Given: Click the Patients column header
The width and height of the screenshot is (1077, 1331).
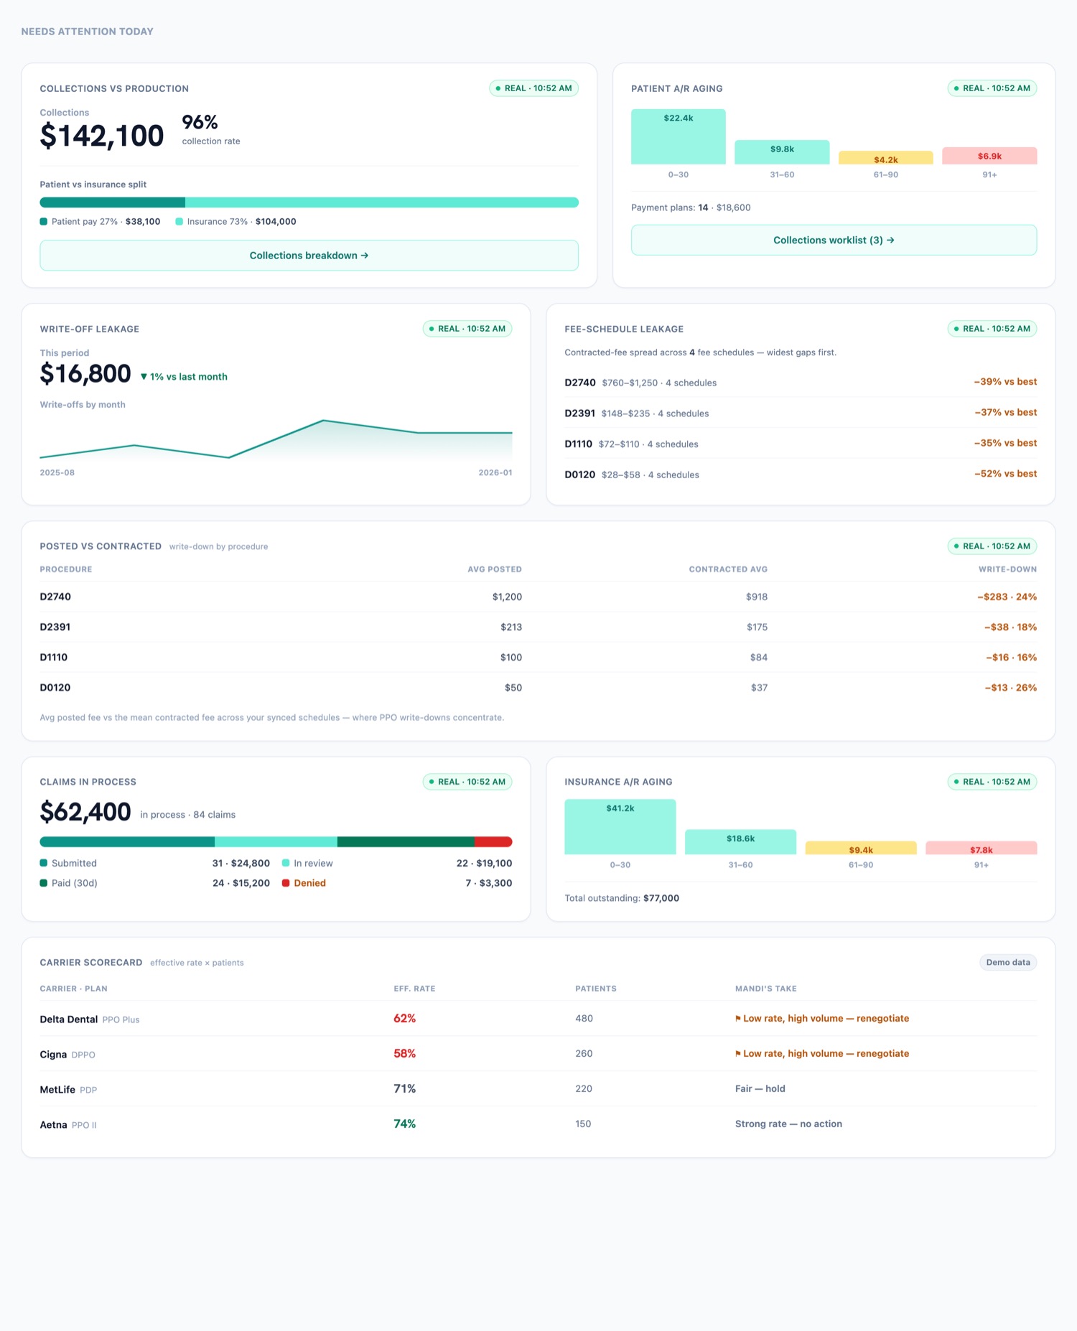Looking at the screenshot, I should [595, 989].
